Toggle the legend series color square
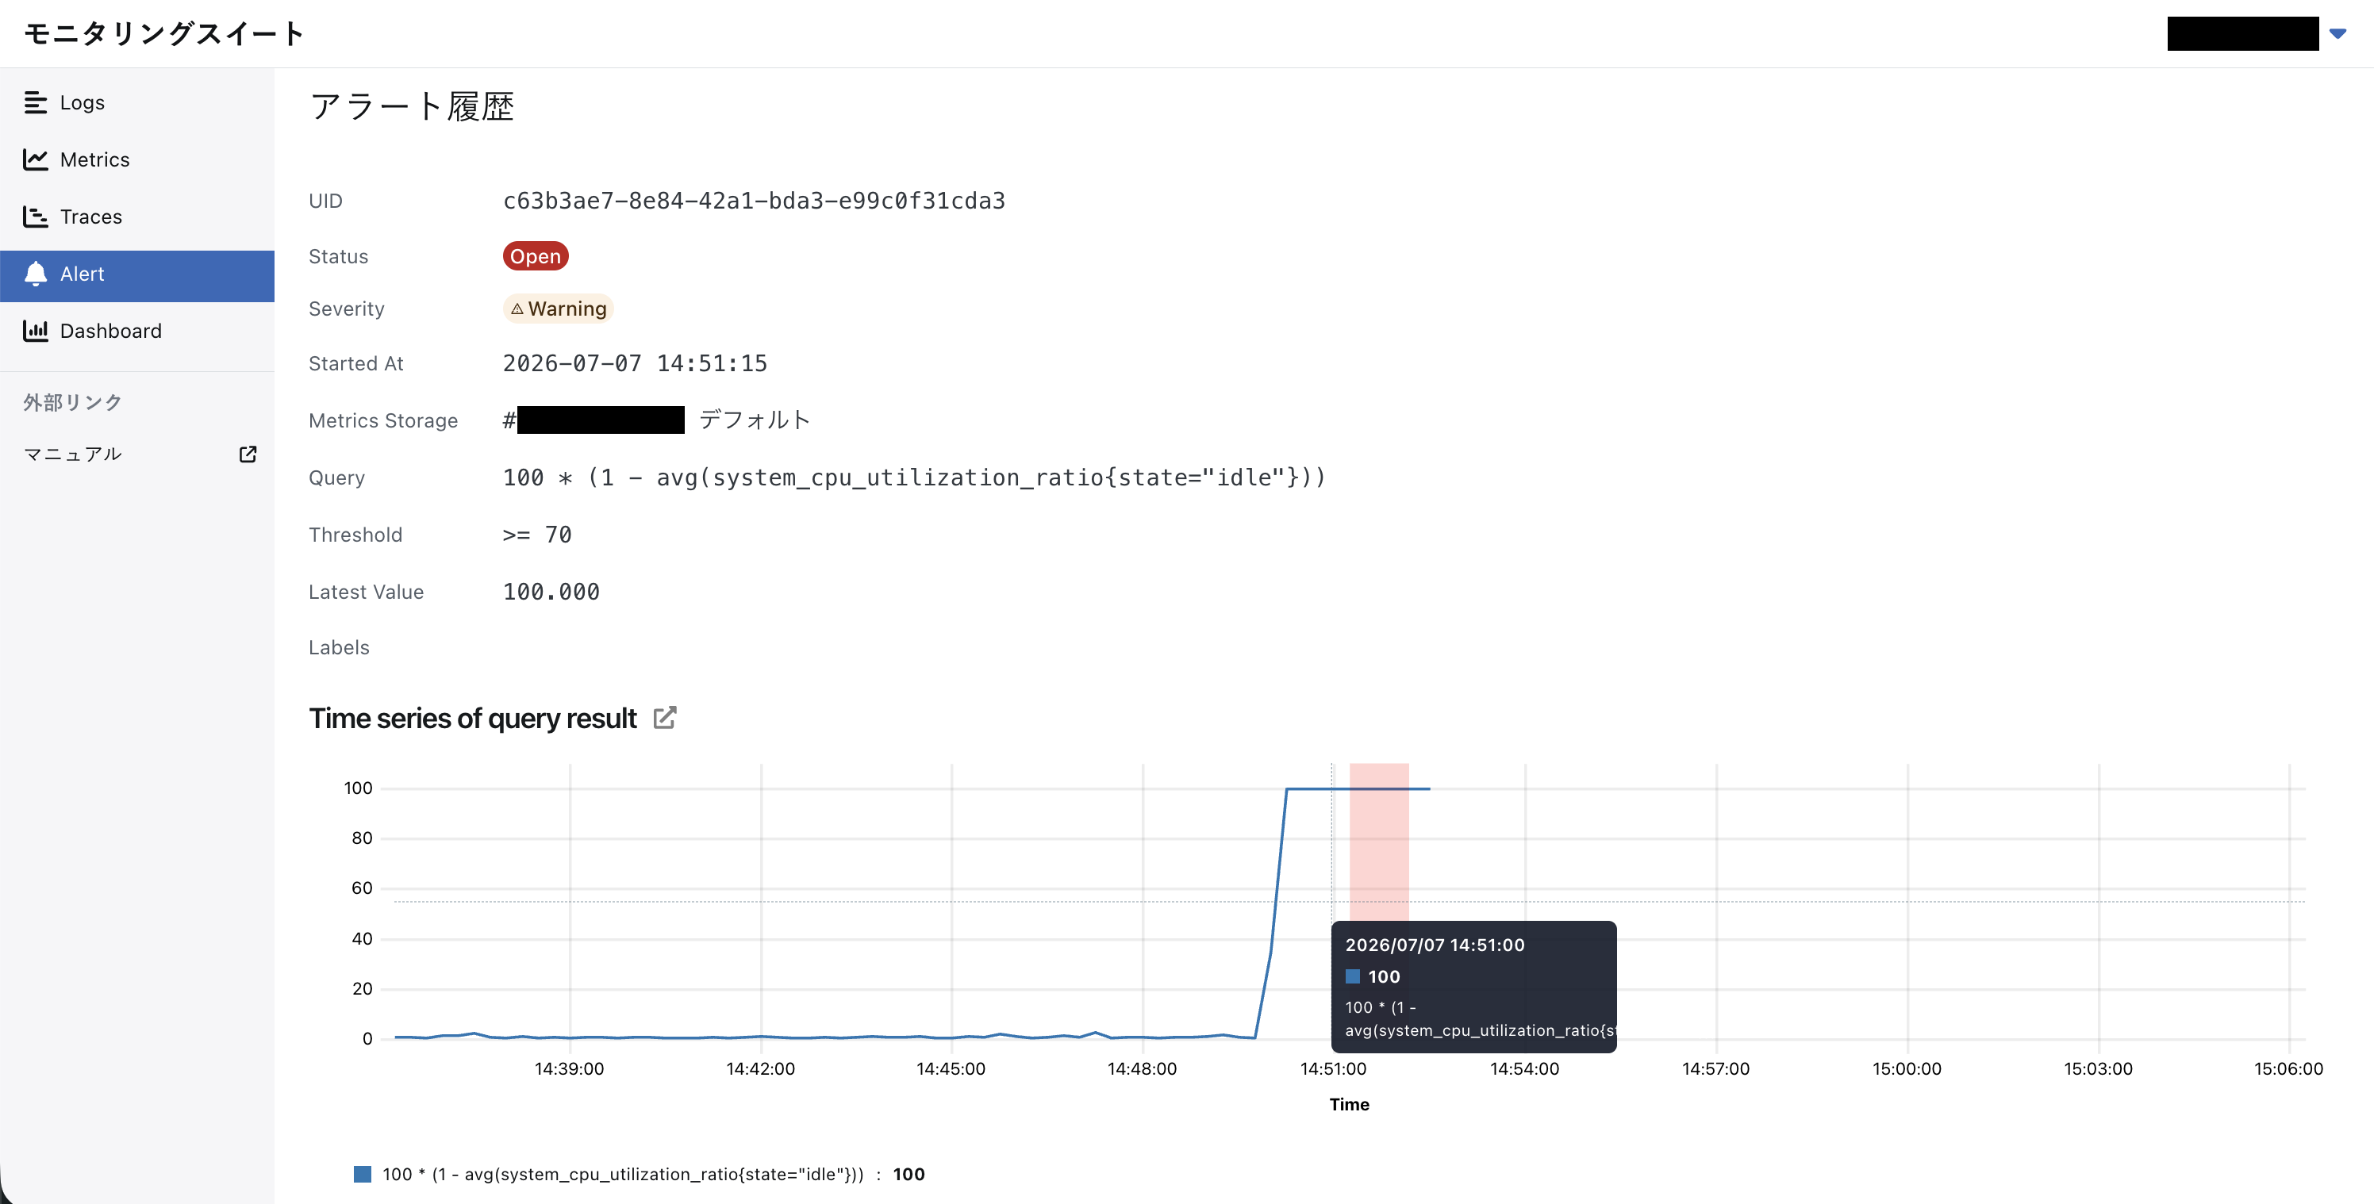The width and height of the screenshot is (2374, 1204). pyautogui.click(x=362, y=1174)
